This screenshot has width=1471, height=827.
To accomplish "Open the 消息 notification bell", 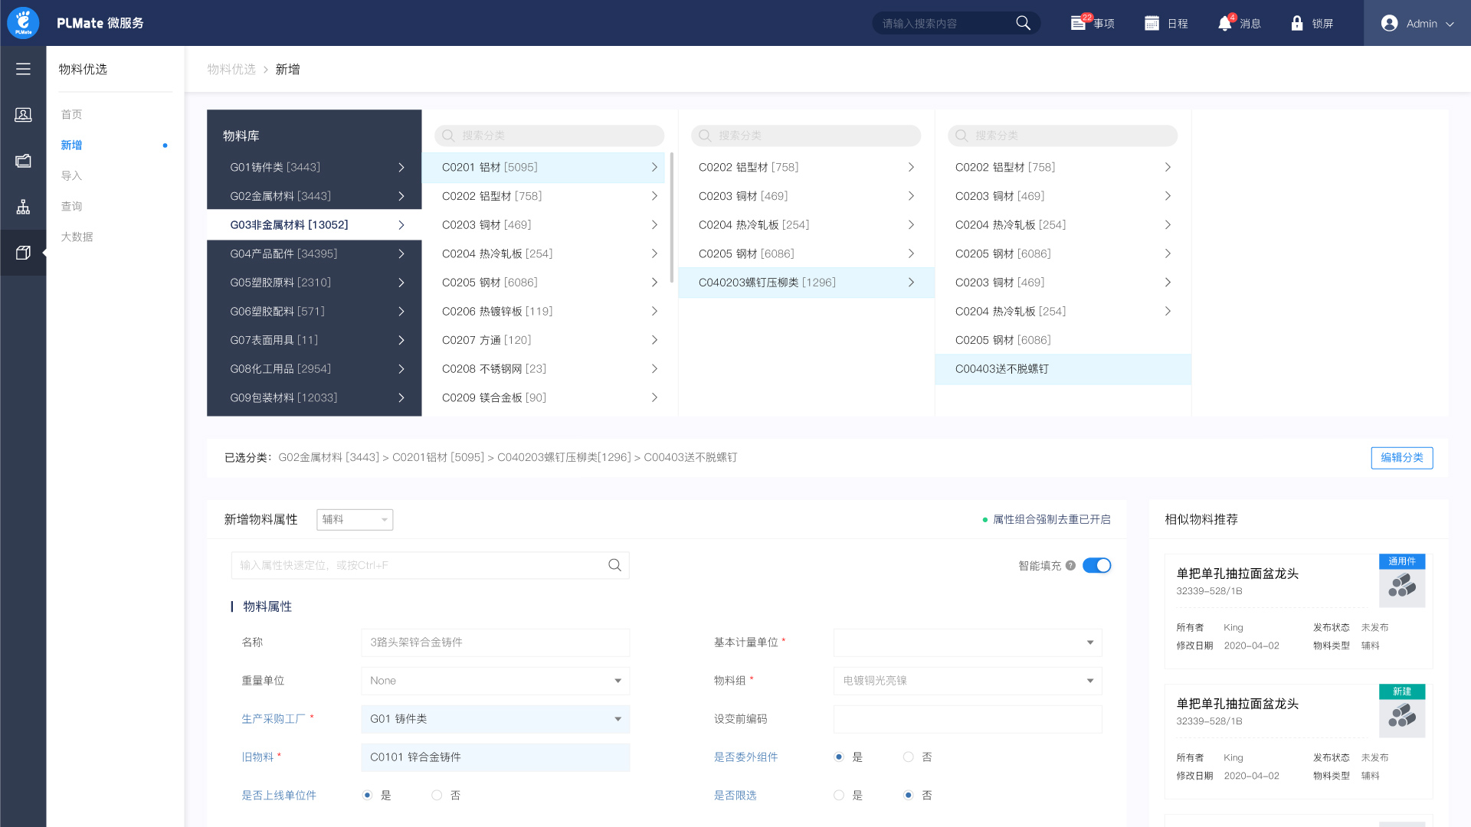I will tap(1225, 24).
